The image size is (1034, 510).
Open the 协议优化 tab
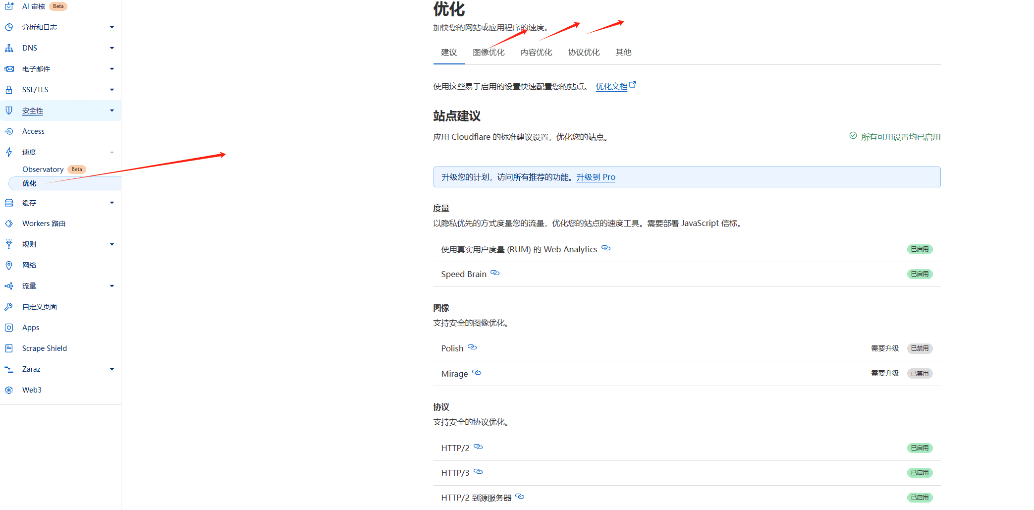(x=584, y=52)
